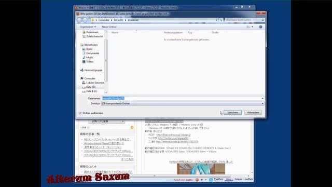332x187 pixels.
Task: Expand the breadcrumb arrow after Computer
Action: [112, 20]
